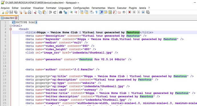Screen dimensions: 197x106
Task: Open the Visualizar menu
Action: (x=39, y=8)
